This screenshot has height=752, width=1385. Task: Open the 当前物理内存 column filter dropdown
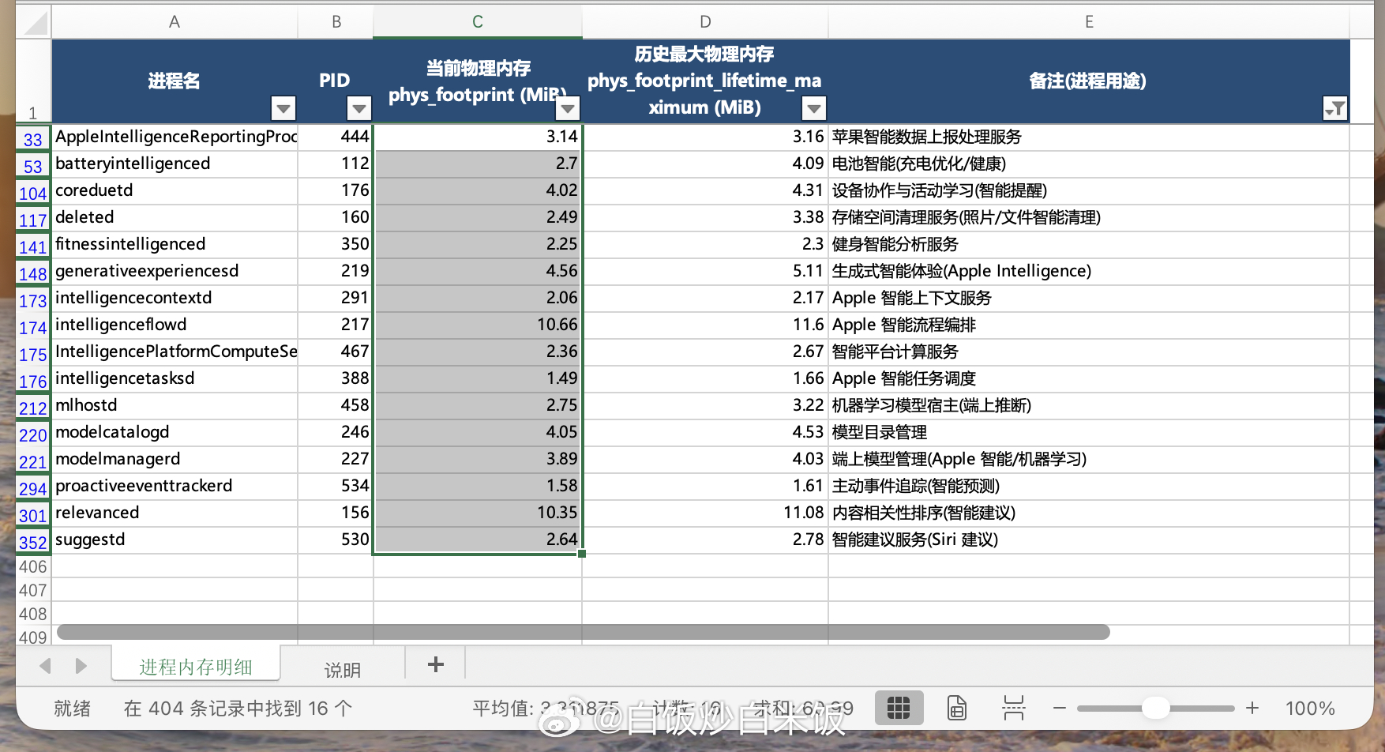pyautogui.click(x=568, y=107)
